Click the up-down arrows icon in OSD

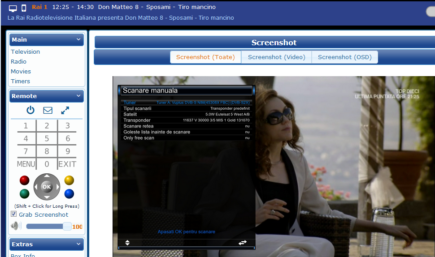[127, 243]
